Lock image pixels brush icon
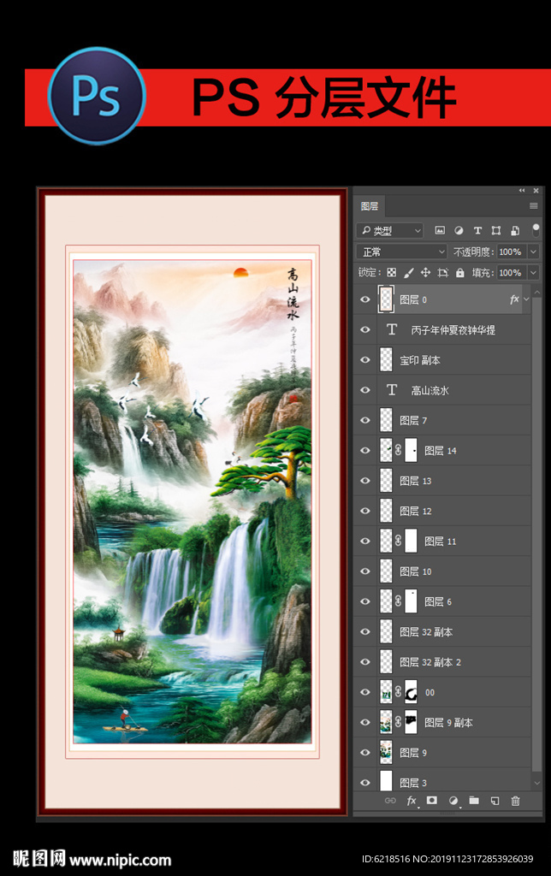This screenshot has height=876, width=551. pos(408,273)
